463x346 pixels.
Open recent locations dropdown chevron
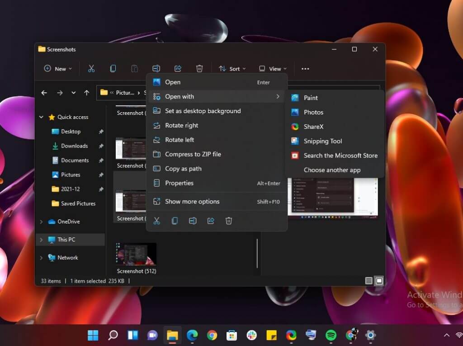pos(73,93)
